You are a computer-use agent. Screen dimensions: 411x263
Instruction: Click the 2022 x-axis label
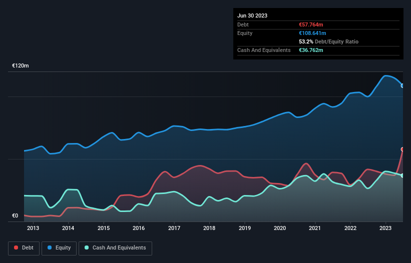pos(350,228)
